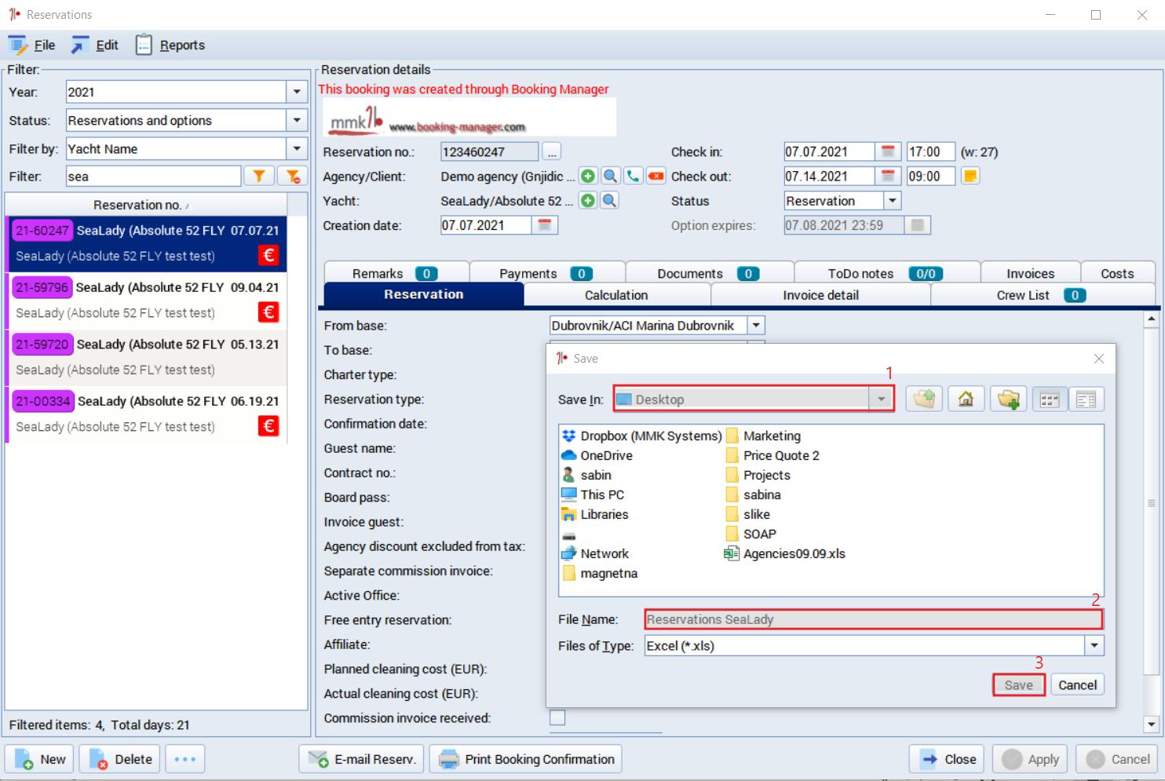Image resolution: width=1165 pixels, height=781 pixels.
Task: Expand Status filter dropdown
Action: [x=297, y=120]
